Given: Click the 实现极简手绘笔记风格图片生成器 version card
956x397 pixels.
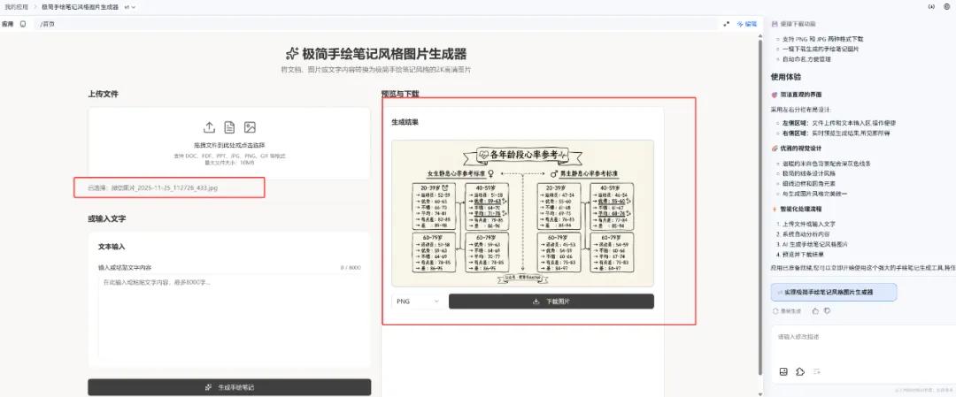Looking at the screenshot, I should tap(833, 291).
